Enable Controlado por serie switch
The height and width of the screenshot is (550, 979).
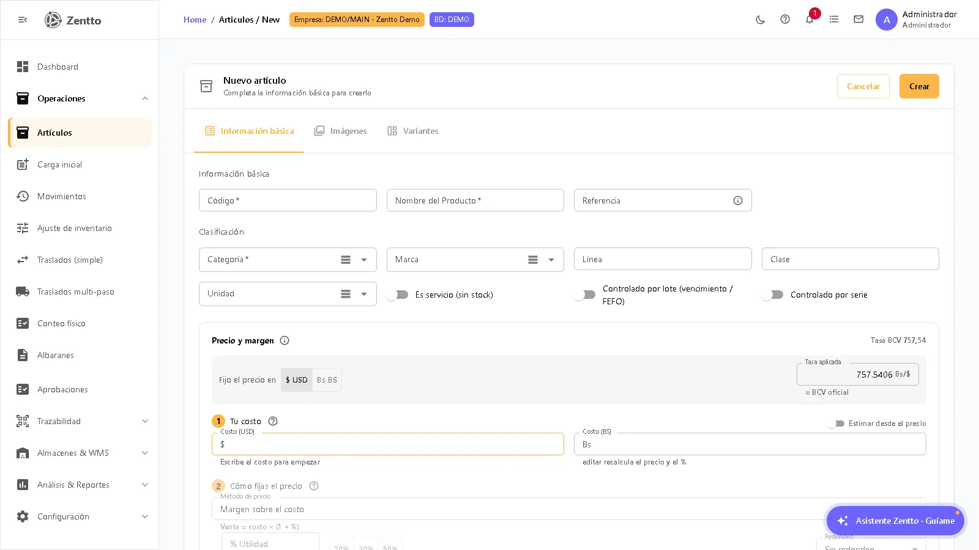pos(773,295)
